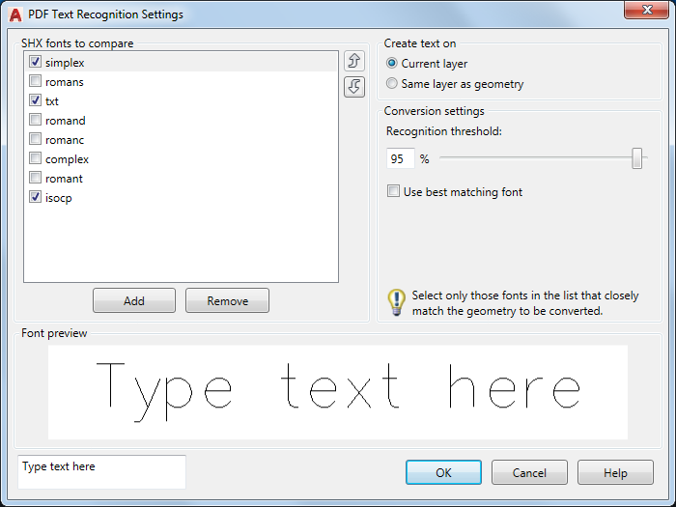Click the recognition threshold slider handle
Screen dimensions: 676x507
pos(637,158)
